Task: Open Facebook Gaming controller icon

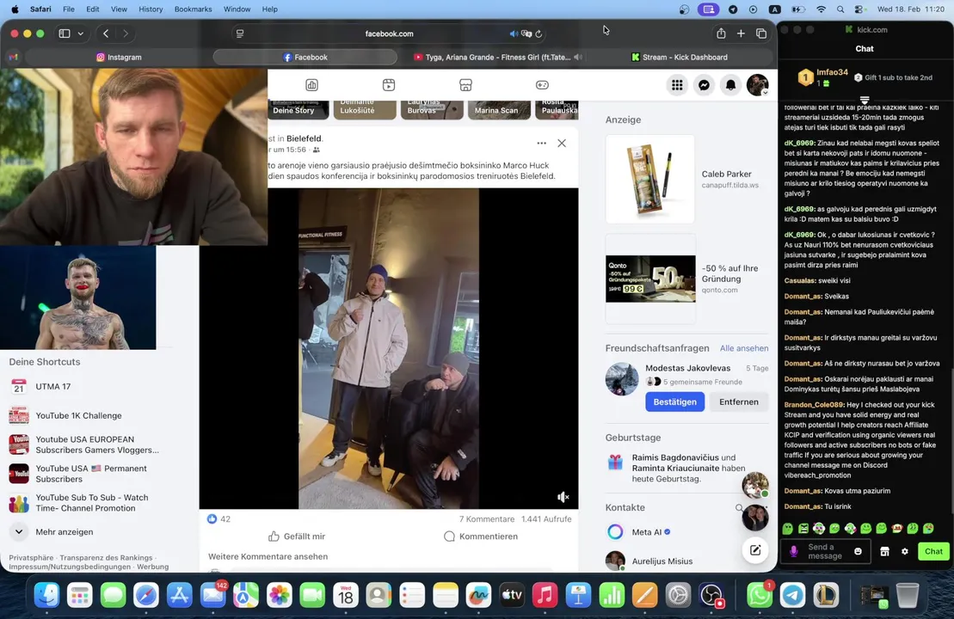Action: click(x=542, y=85)
